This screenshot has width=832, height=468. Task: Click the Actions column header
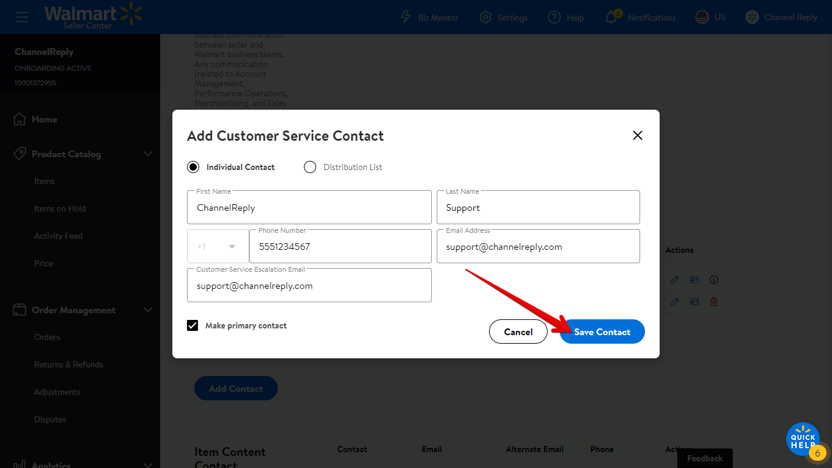tap(679, 250)
